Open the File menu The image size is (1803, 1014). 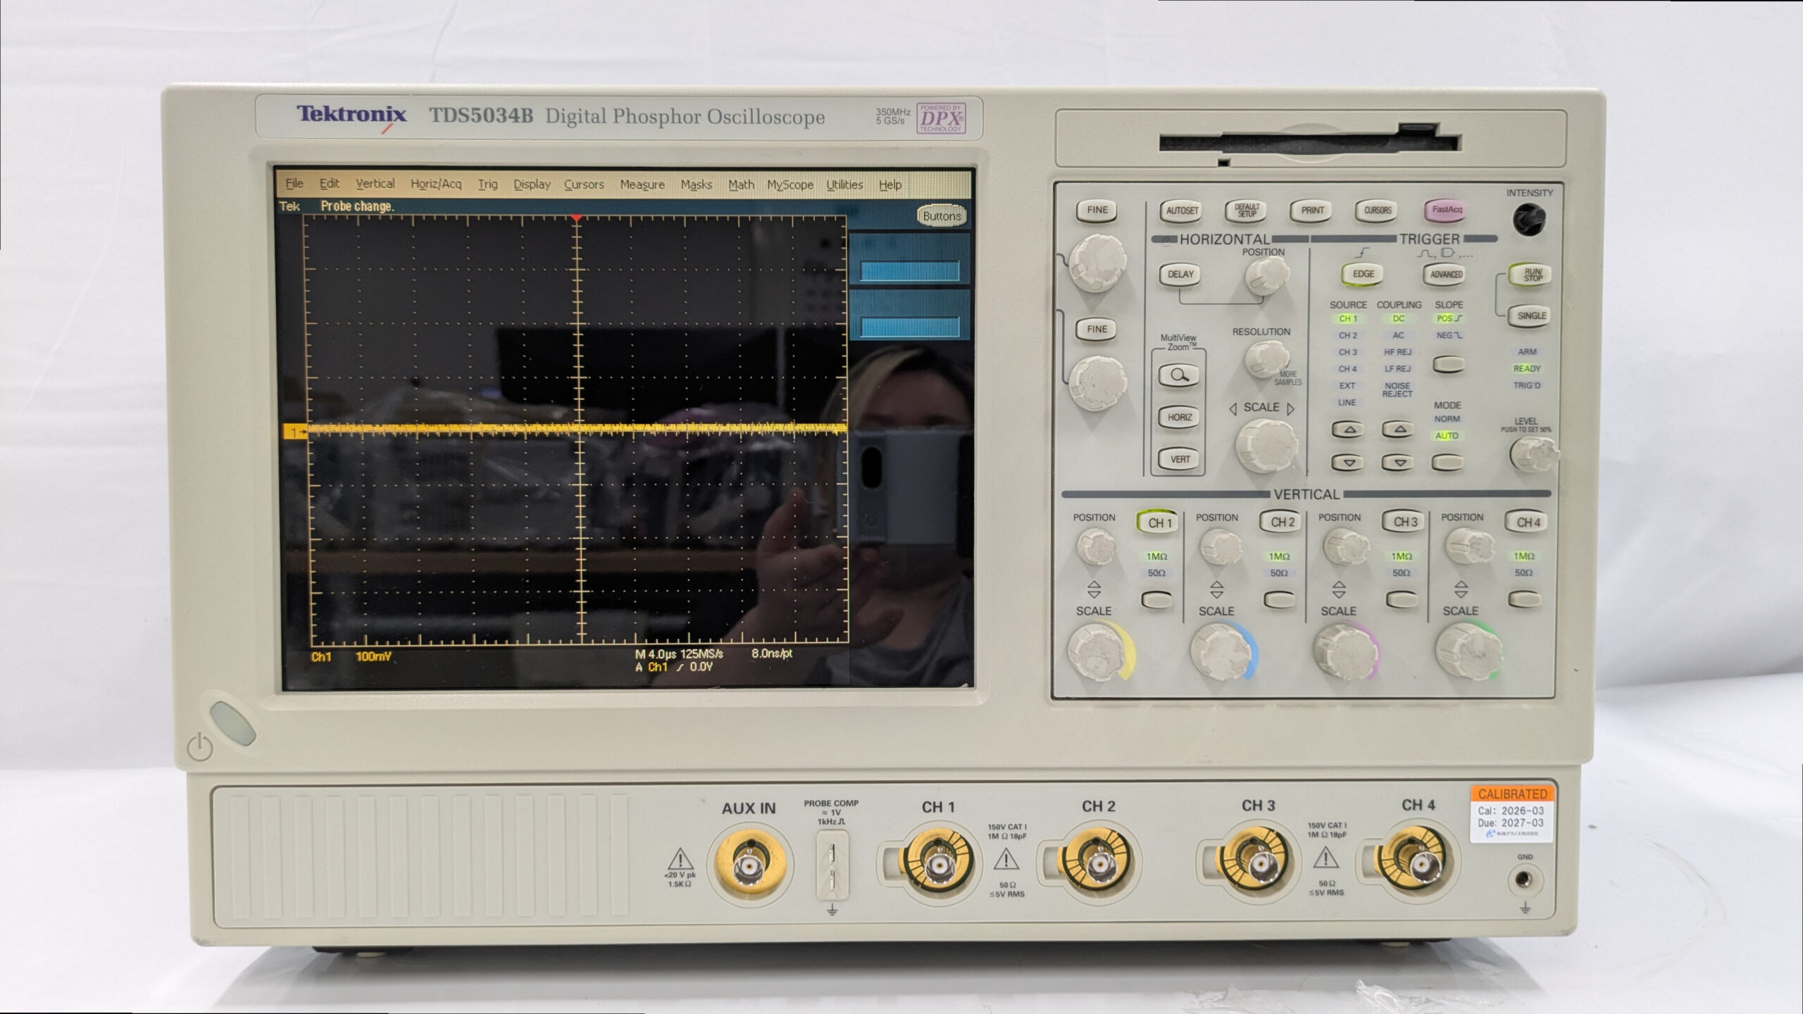click(294, 184)
